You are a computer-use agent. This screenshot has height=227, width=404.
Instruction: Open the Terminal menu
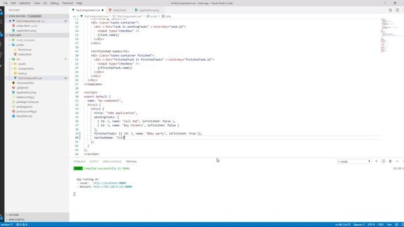tap(68, 3)
